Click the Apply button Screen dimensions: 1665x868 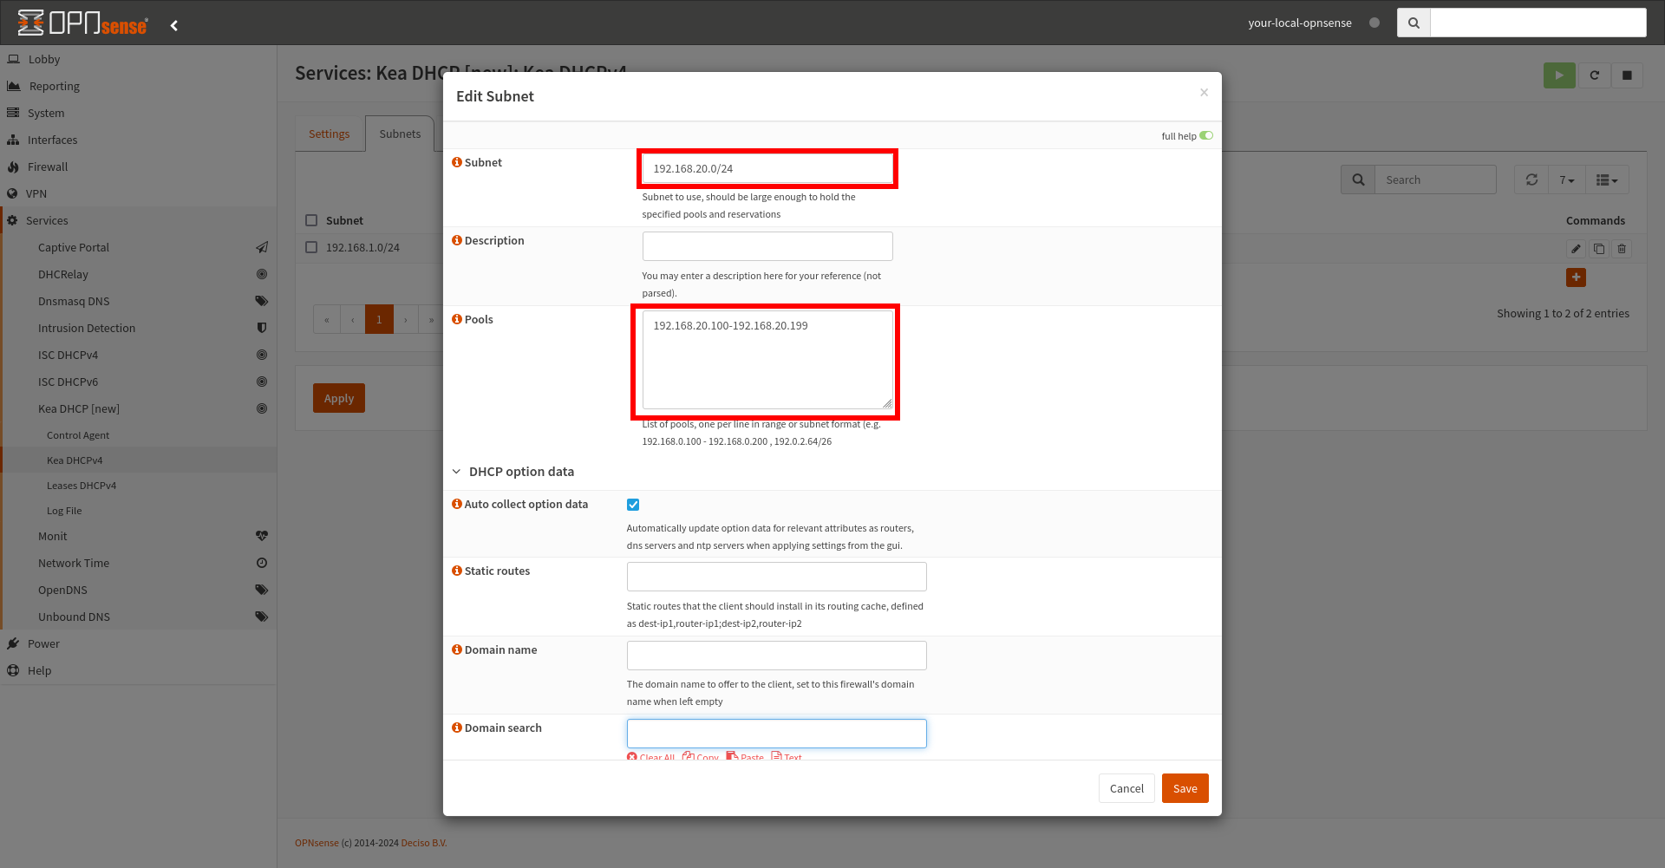[x=339, y=398]
